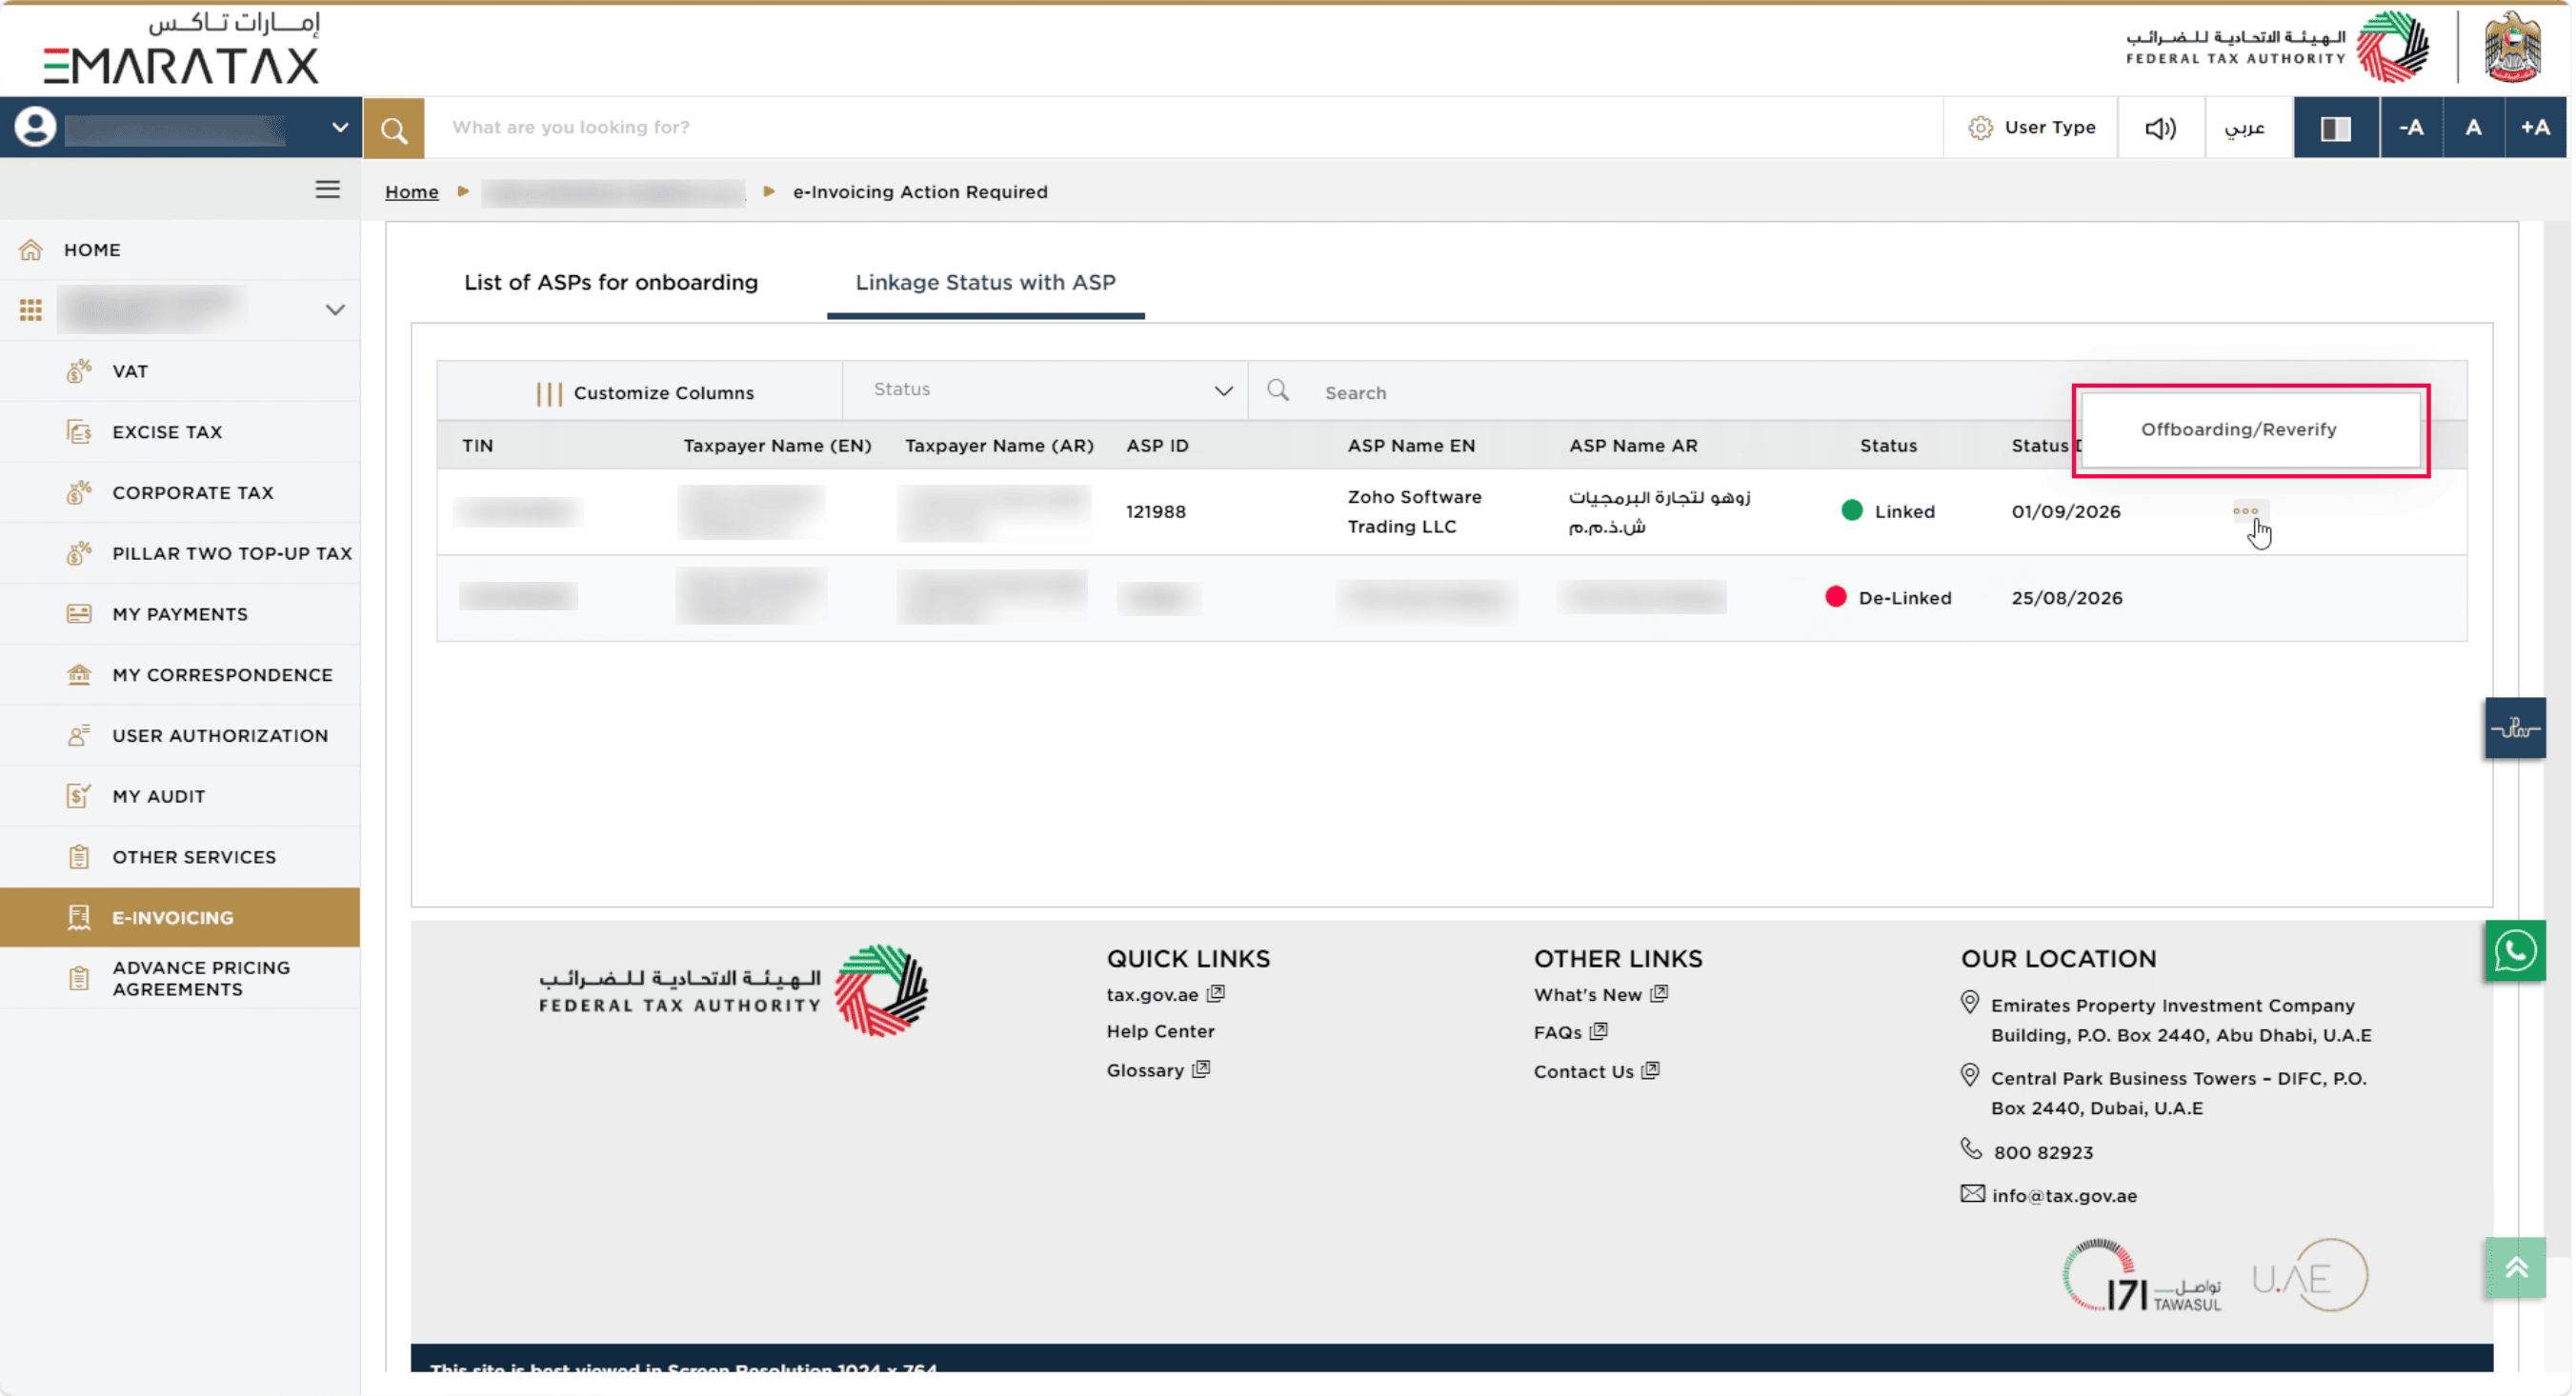Screen dimensions: 2576x1396
Task: Collapse the sidebar with hamburger icon
Action: click(x=327, y=189)
